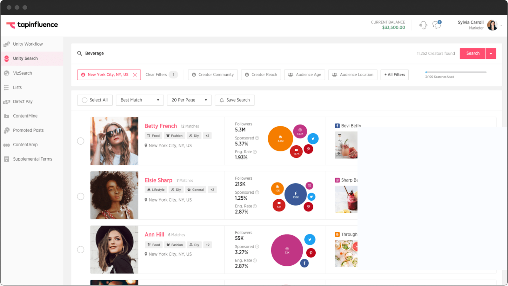
Task: Click the magnifier icon in the search bar
Action: (80, 53)
